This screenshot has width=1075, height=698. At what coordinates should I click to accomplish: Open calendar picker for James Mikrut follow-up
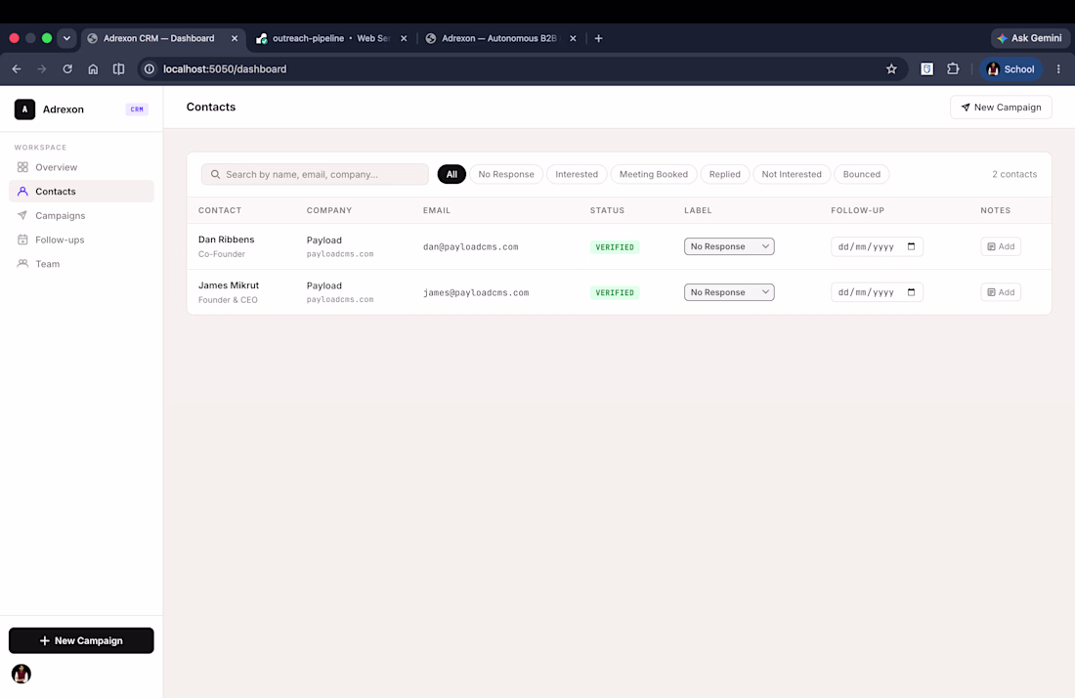pos(911,292)
